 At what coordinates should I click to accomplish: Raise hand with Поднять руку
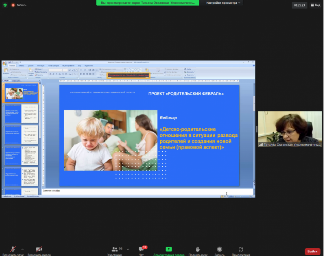tap(198, 250)
